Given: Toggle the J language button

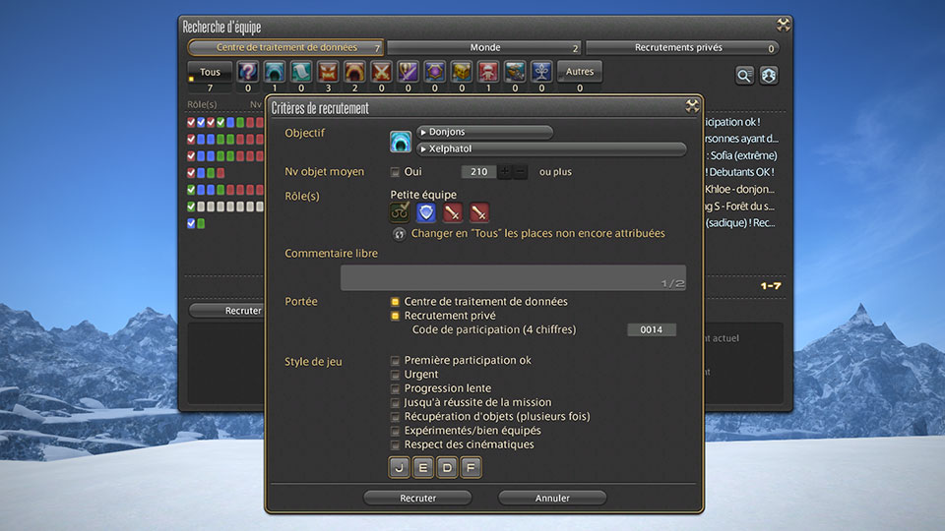Looking at the screenshot, I should pos(400,468).
